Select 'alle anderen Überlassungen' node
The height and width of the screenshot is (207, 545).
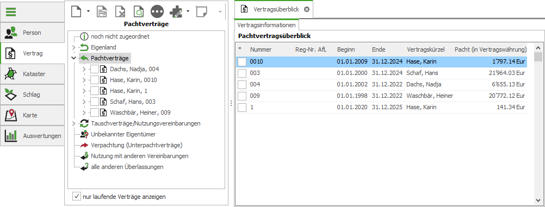[127, 167]
